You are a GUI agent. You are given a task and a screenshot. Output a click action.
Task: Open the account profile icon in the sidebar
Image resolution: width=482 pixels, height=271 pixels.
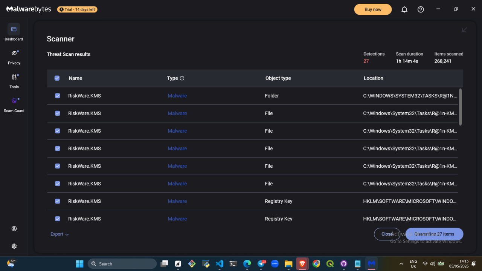(14, 228)
